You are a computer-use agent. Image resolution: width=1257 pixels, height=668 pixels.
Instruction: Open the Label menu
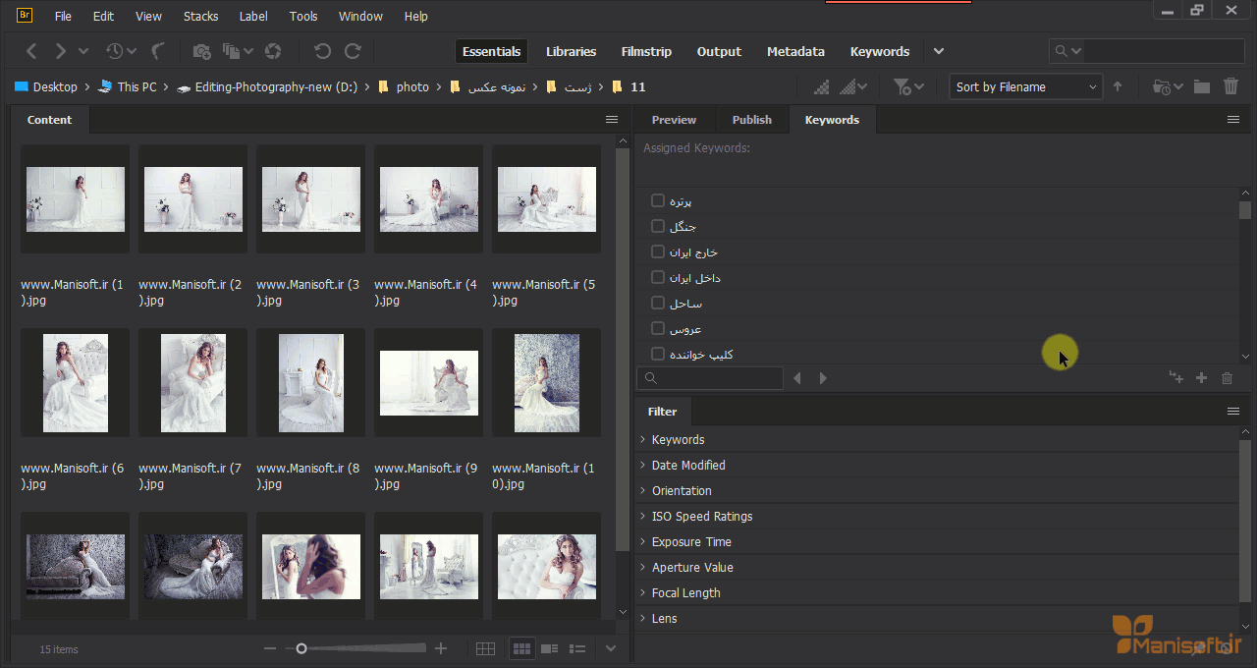click(x=253, y=16)
